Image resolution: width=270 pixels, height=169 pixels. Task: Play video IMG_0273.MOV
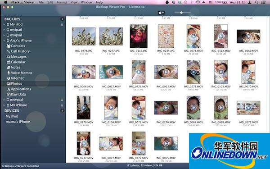pyautogui.click(x=193, y=72)
